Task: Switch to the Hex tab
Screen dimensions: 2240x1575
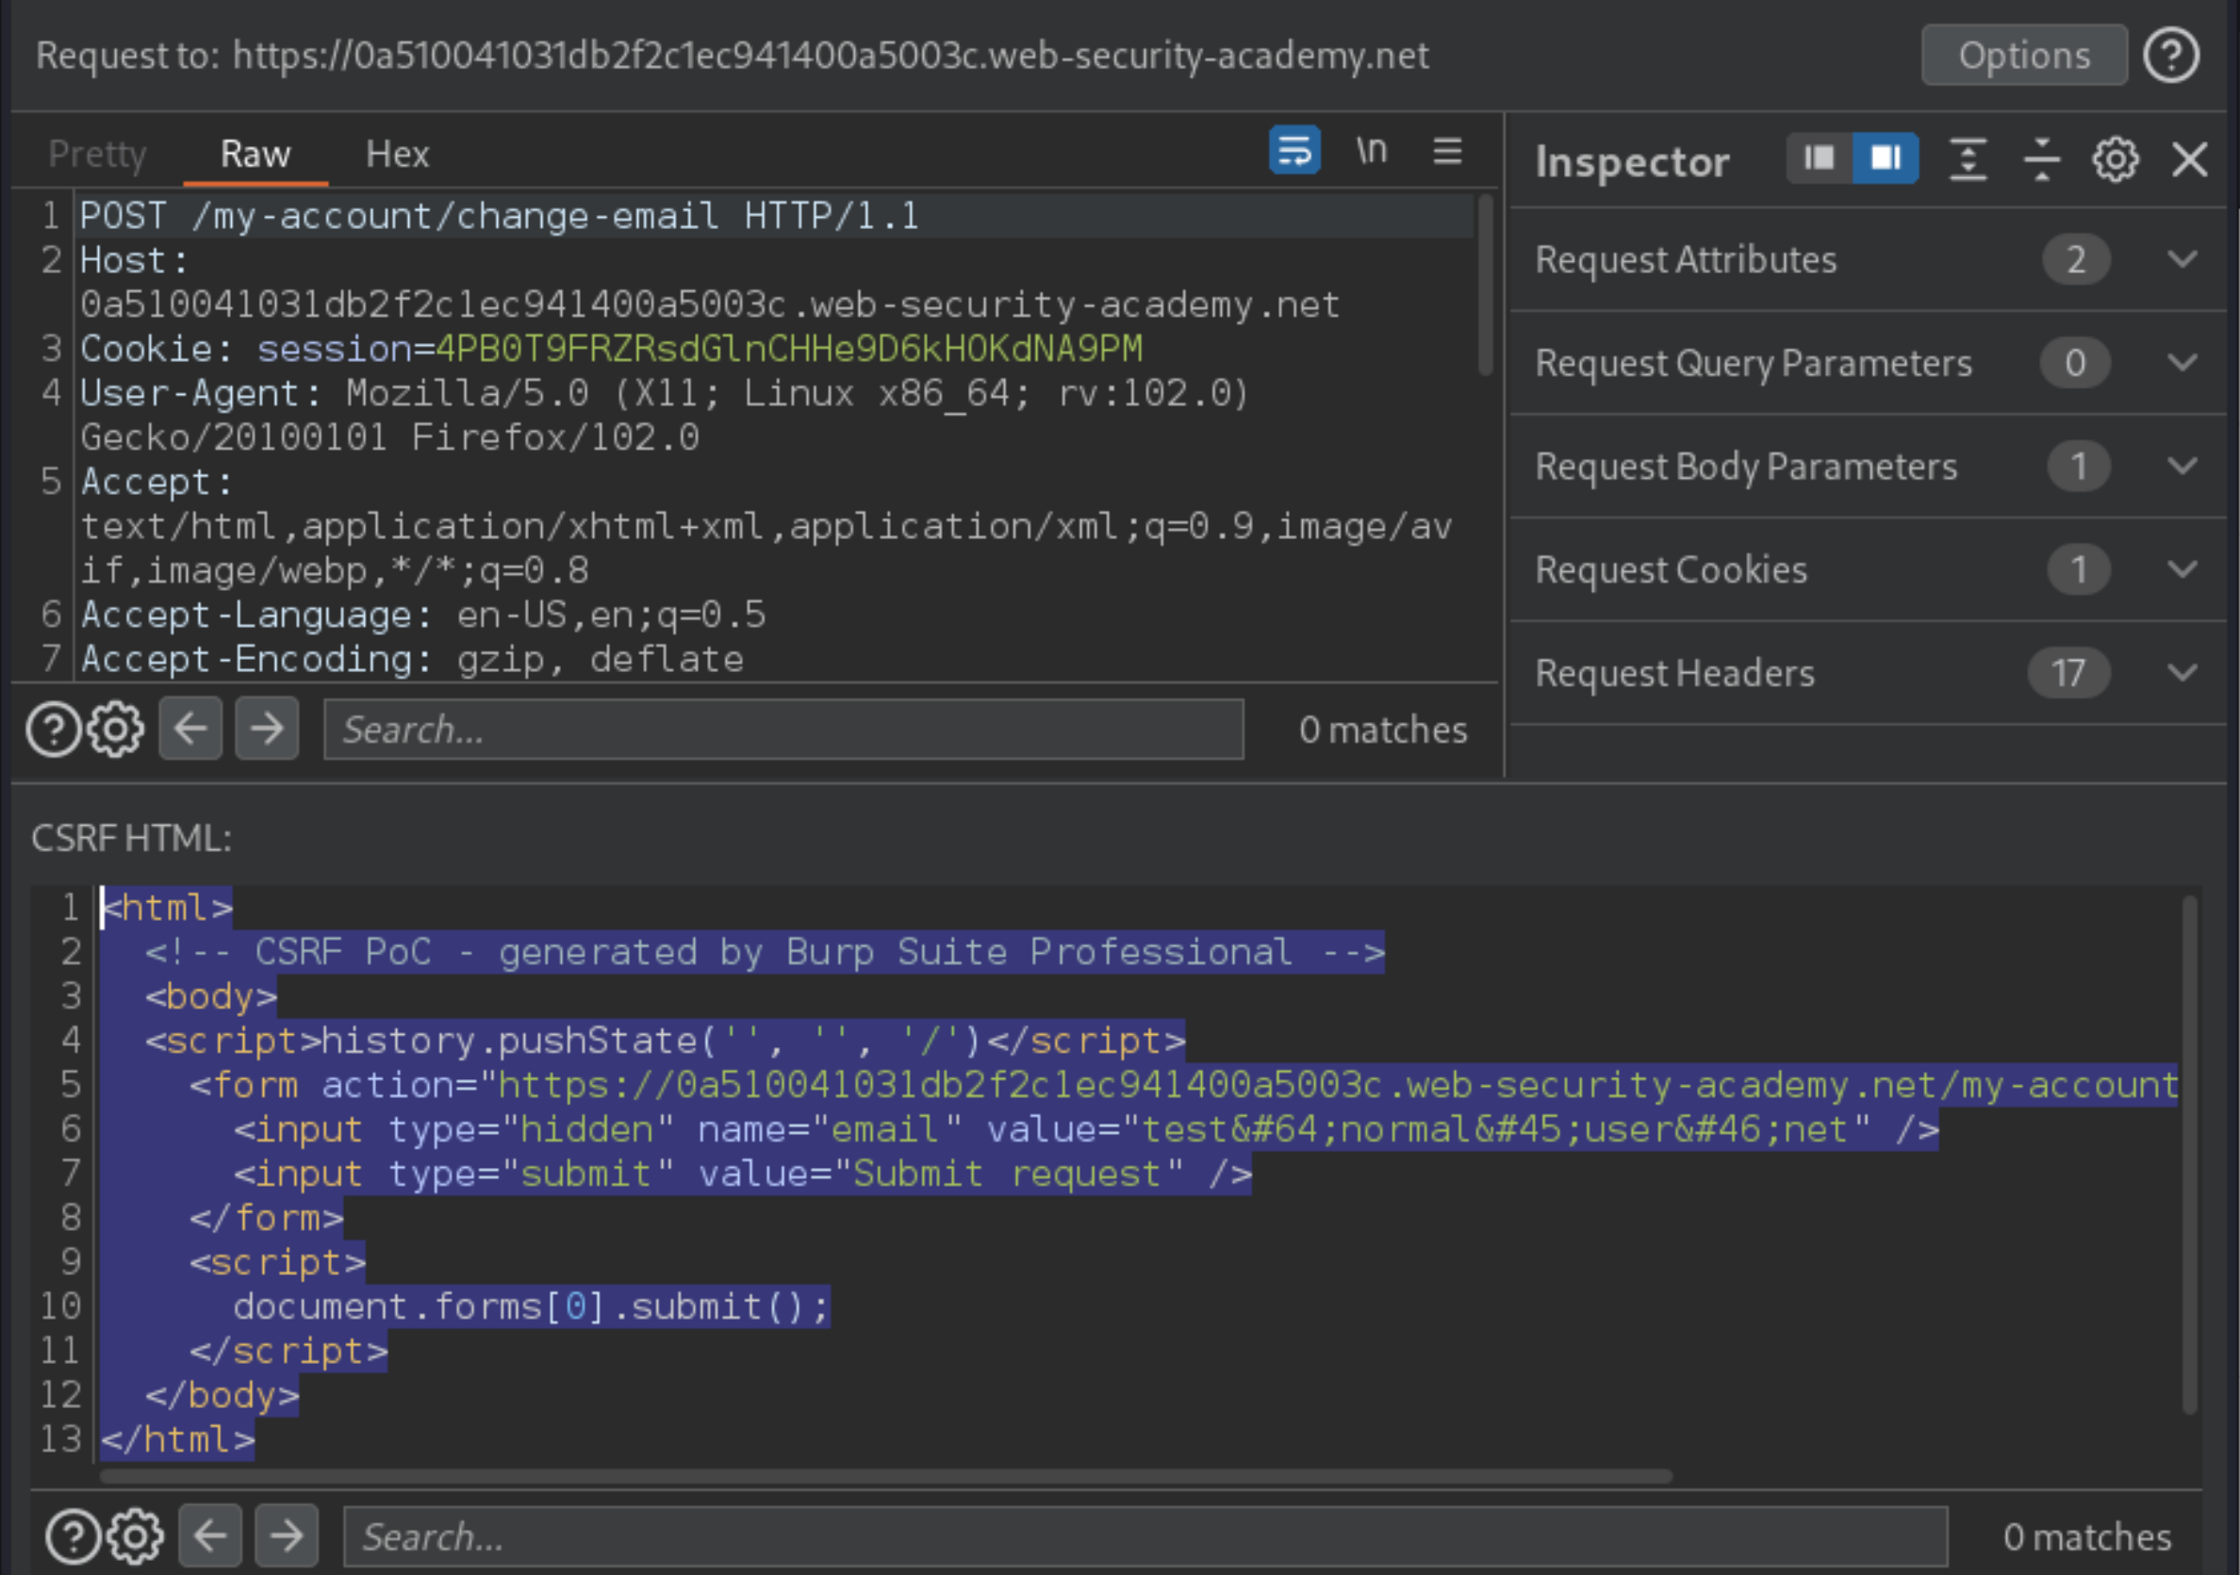Action: [x=397, y=154]
